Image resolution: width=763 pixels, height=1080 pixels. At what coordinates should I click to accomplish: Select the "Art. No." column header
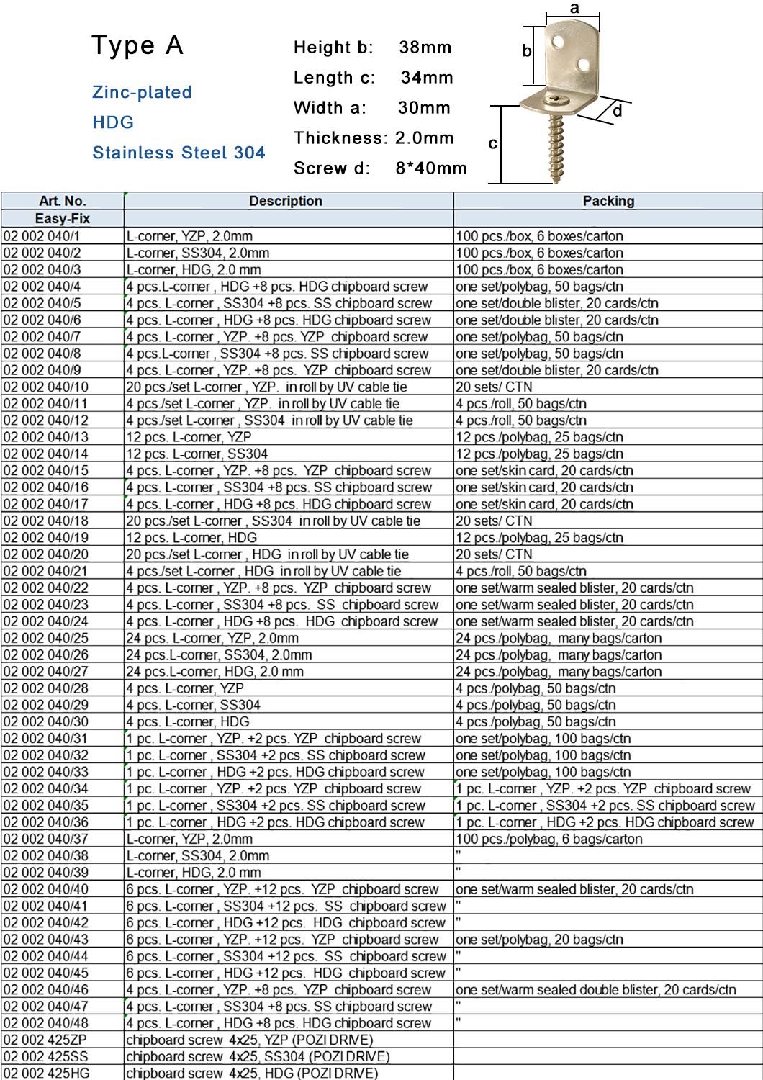(62, 201)
